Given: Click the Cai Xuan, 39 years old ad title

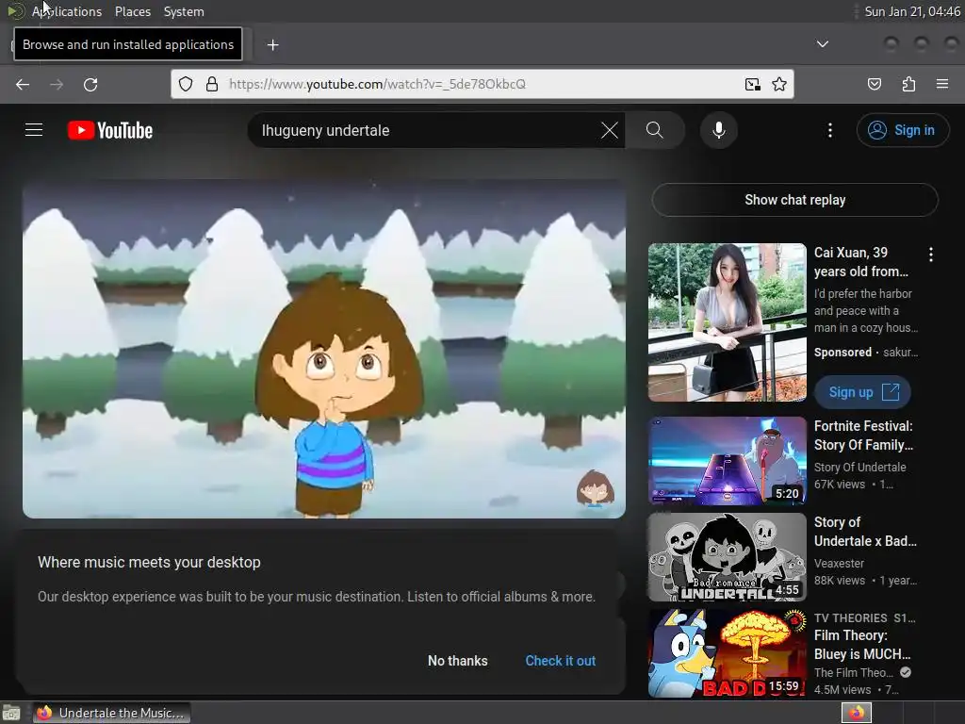Looking at the screenshot, I should (x=860, y=262).
